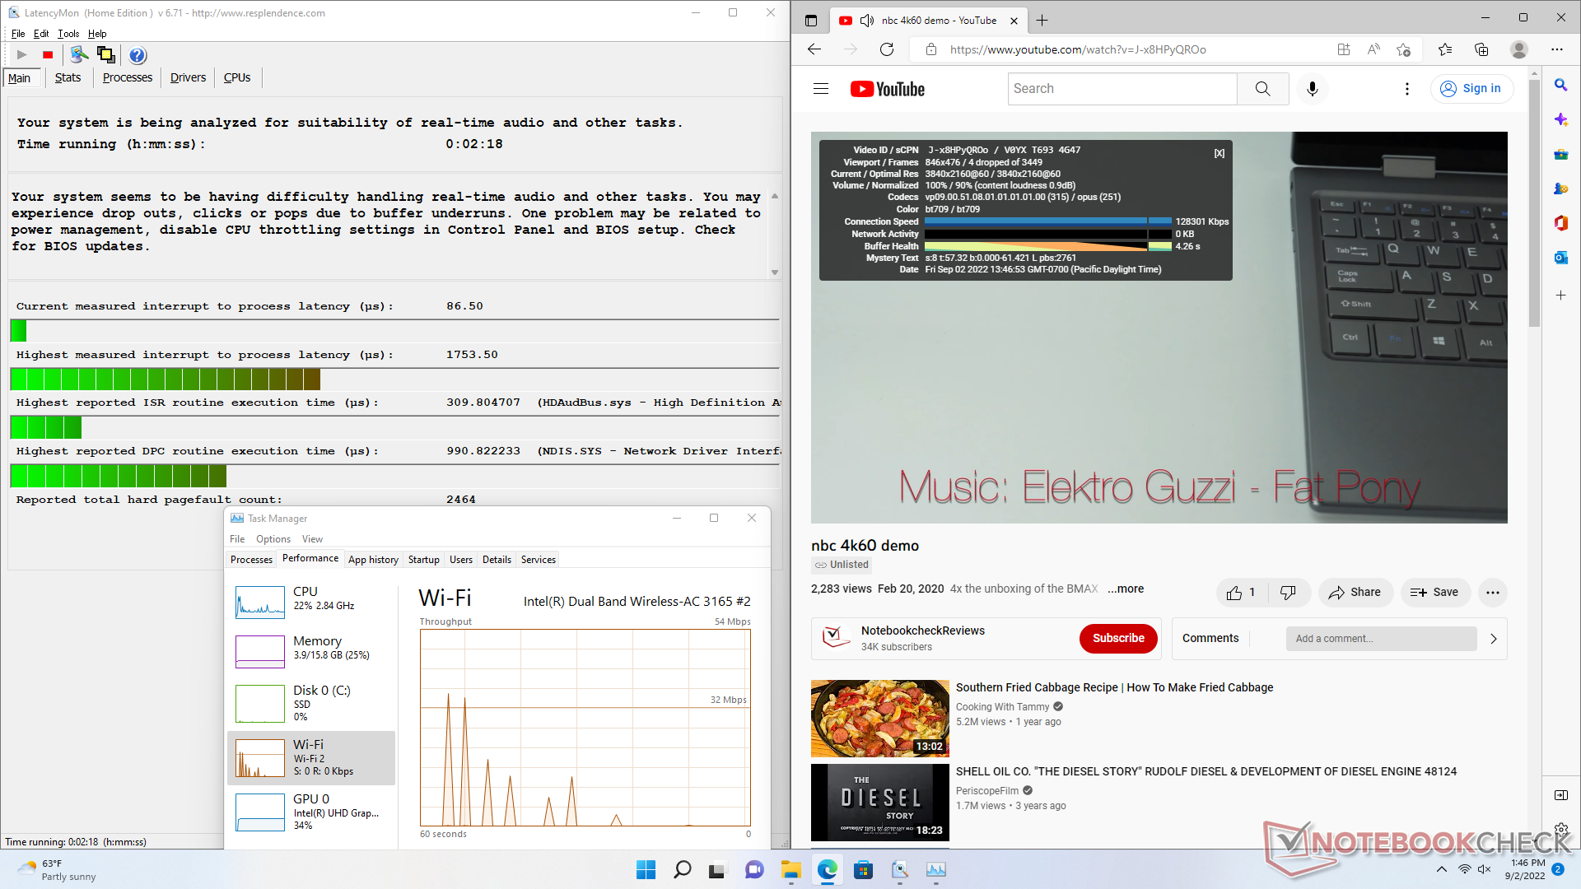This screenshot has width=1581, height=889.
Task: Like the video with thumbs-up button
Action: click(1234, 592)
